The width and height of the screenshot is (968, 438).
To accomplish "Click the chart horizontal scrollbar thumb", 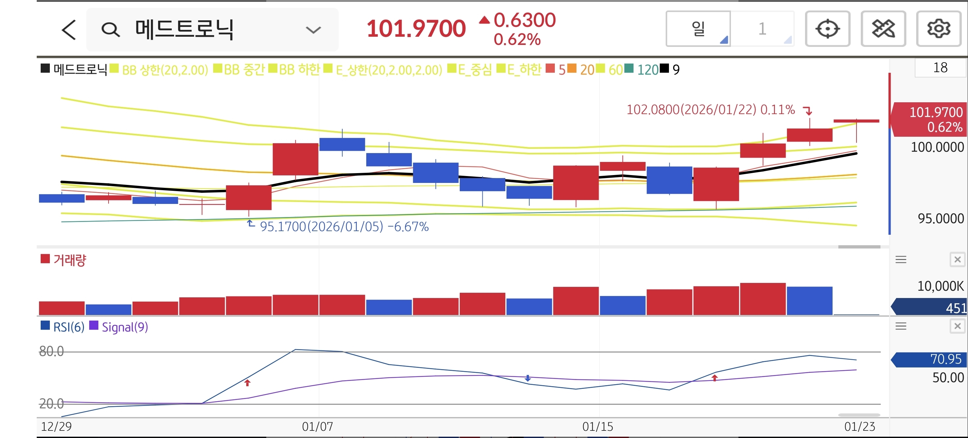I will pos(859,247).
